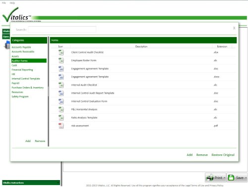The image size is (248, 187).
Task: Click the Open button behind the dialog
Action: click(x=6, y=37)
